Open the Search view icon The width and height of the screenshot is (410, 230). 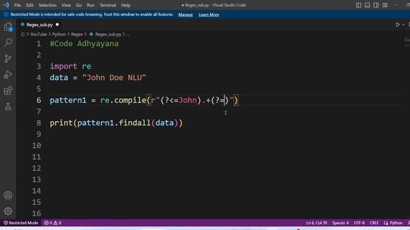point(8,43)
